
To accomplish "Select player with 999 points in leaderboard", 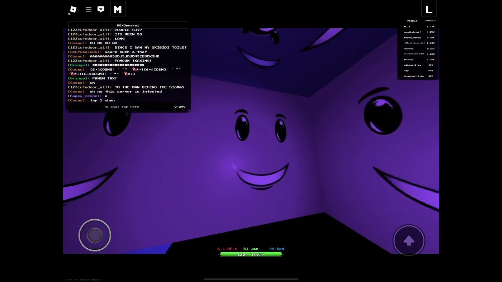I will click(x=419, y=65).
